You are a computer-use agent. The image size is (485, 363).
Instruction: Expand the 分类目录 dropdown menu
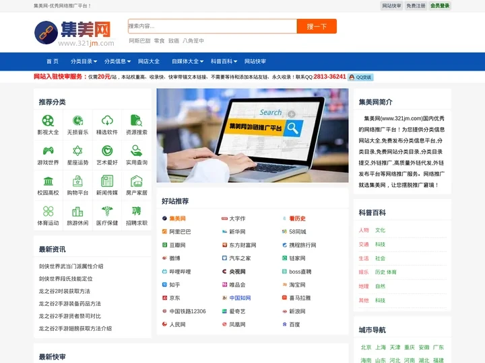(x=84, y=61)
